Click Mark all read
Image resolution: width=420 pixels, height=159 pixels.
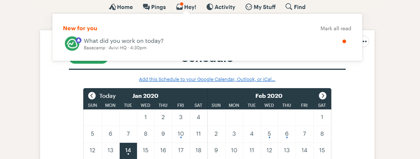336,29
